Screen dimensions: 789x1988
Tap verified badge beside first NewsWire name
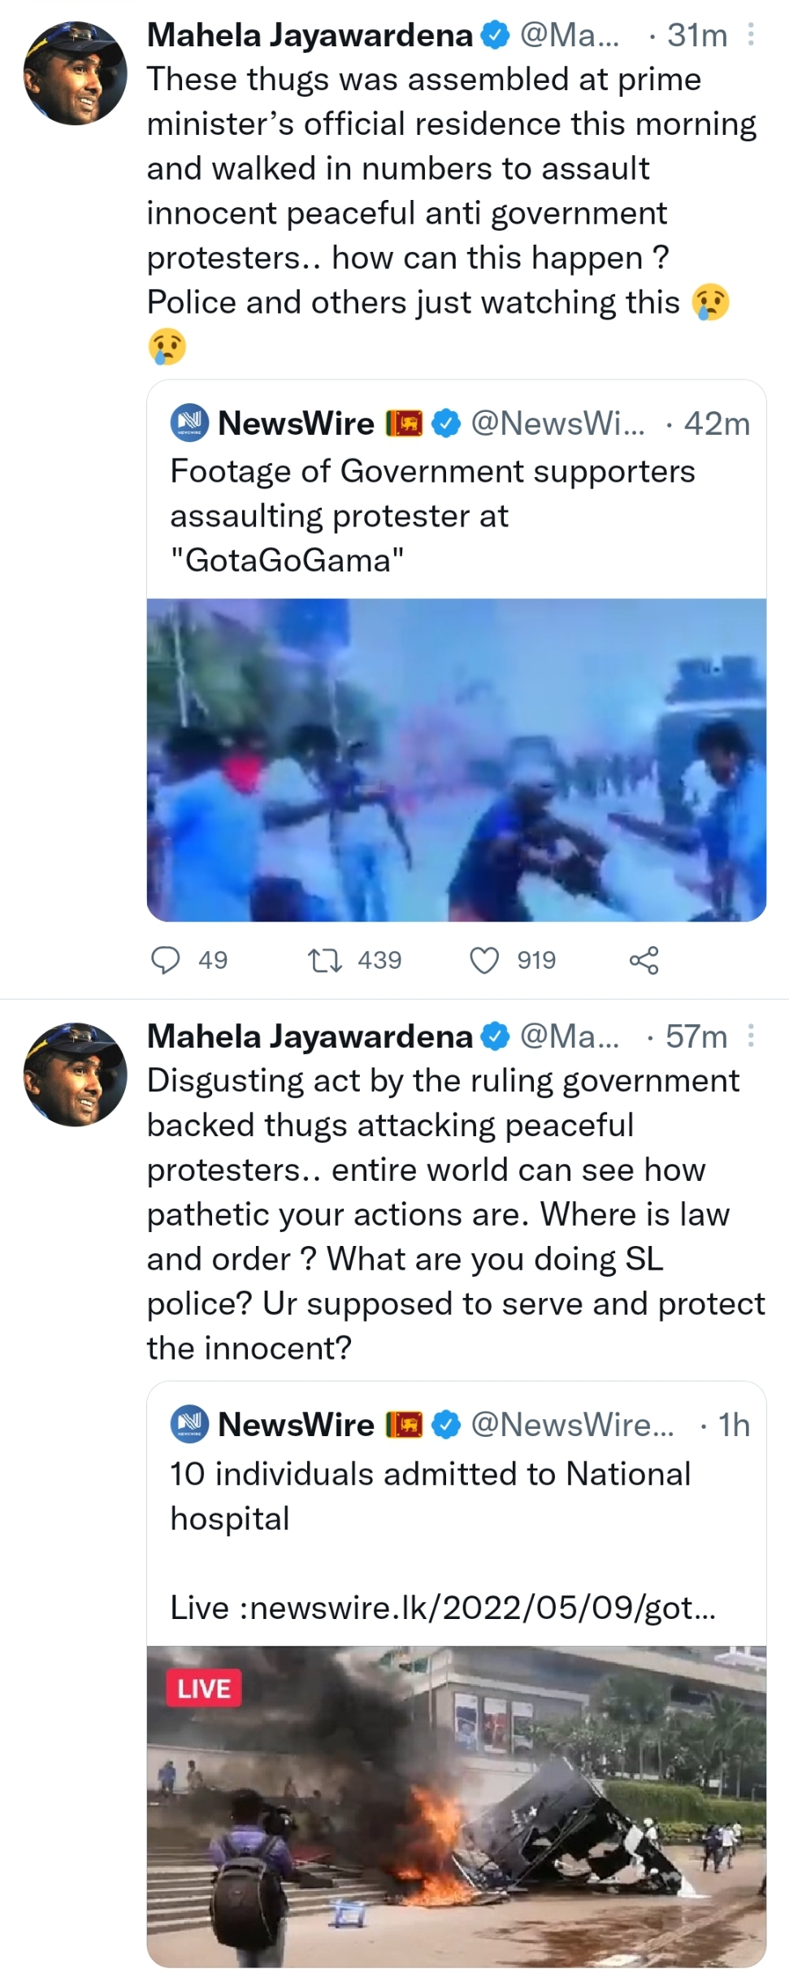(x=445, y=423)
